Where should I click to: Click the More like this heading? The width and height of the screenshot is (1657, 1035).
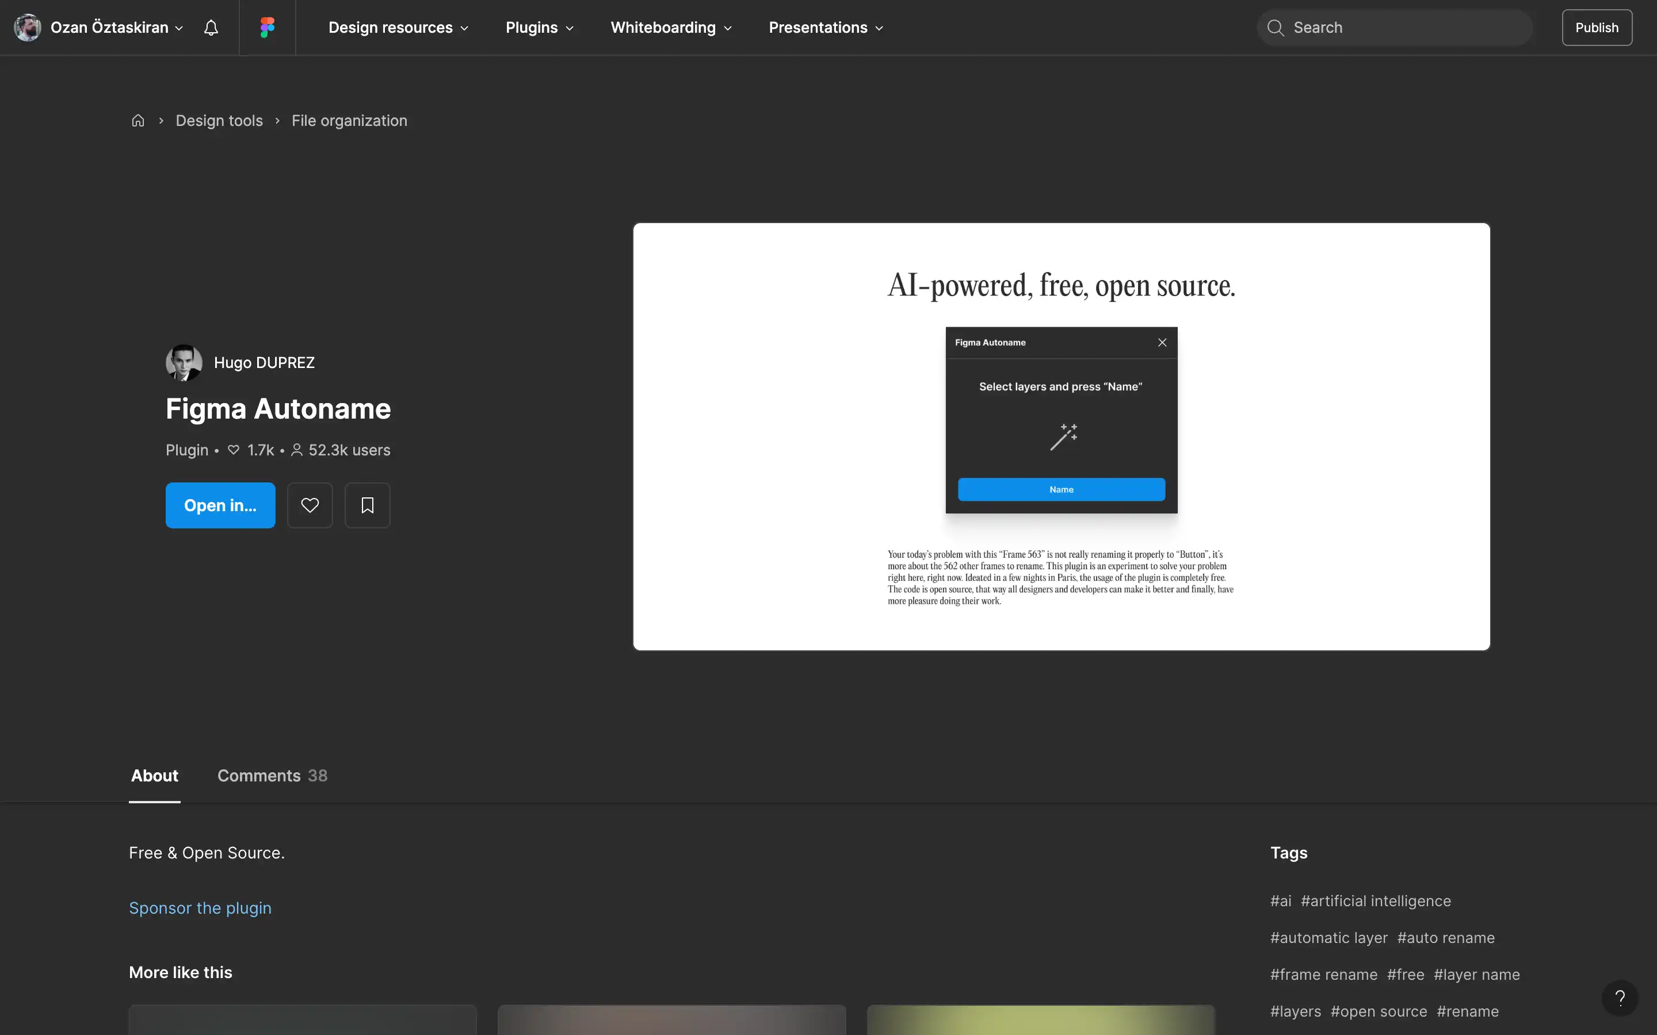(x=181, y=972)
